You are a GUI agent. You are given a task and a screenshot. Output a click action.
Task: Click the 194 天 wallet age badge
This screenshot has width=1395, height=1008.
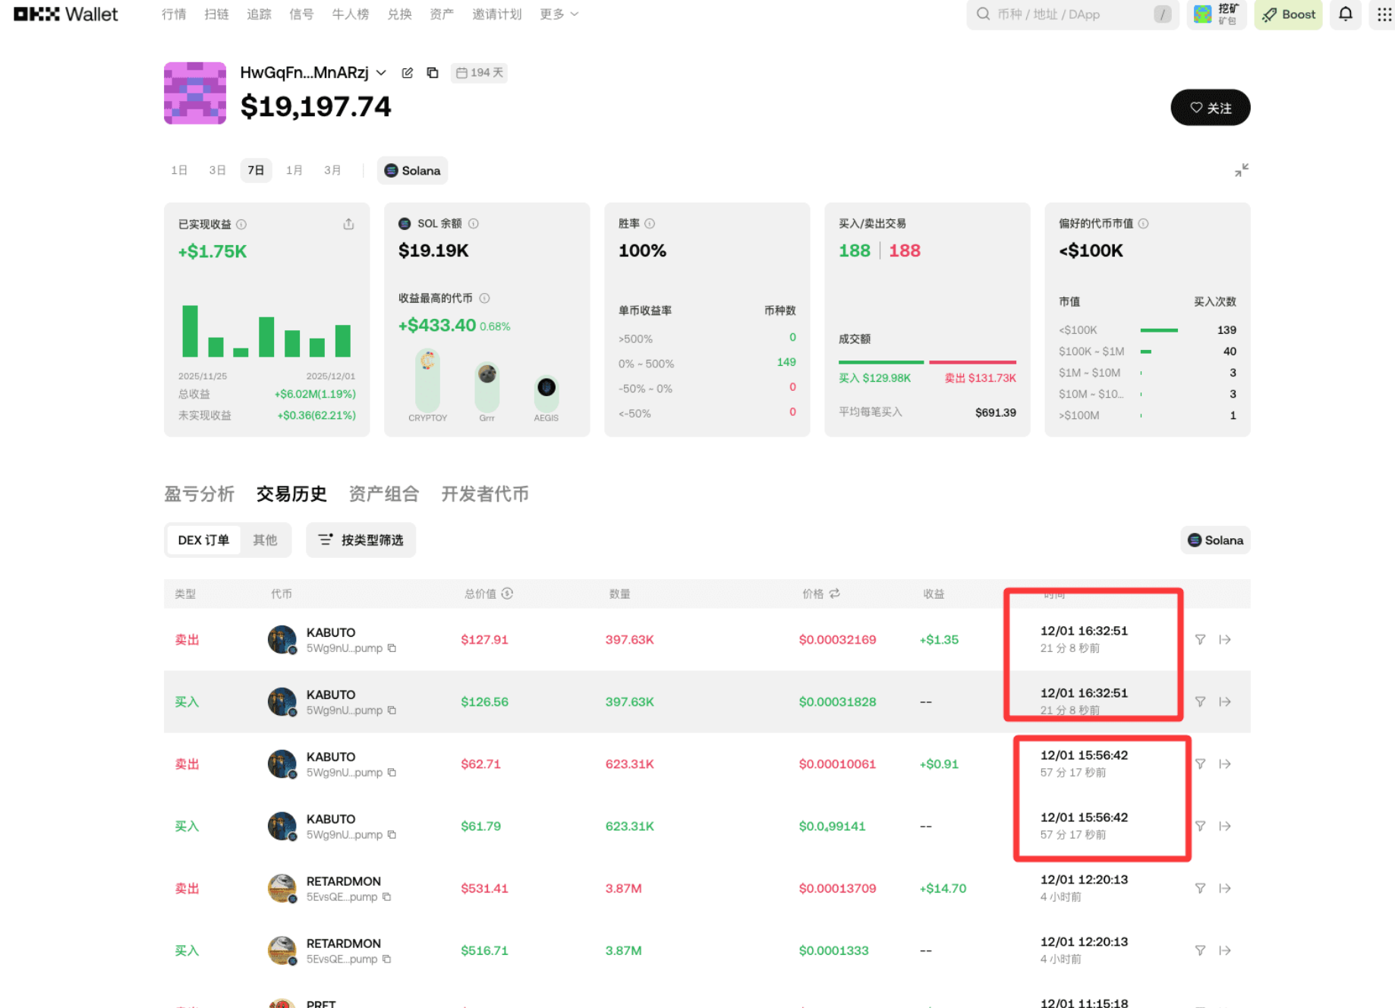click(x=479, y=73)
